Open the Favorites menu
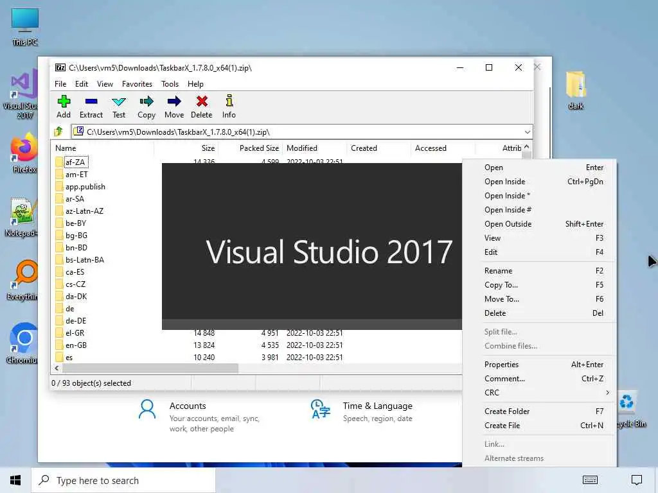Image resolution: width=658 pixels, height=493 pixels. (138, 84)
